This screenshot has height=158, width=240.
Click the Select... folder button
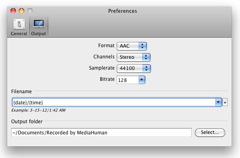[x=210, y=132]
